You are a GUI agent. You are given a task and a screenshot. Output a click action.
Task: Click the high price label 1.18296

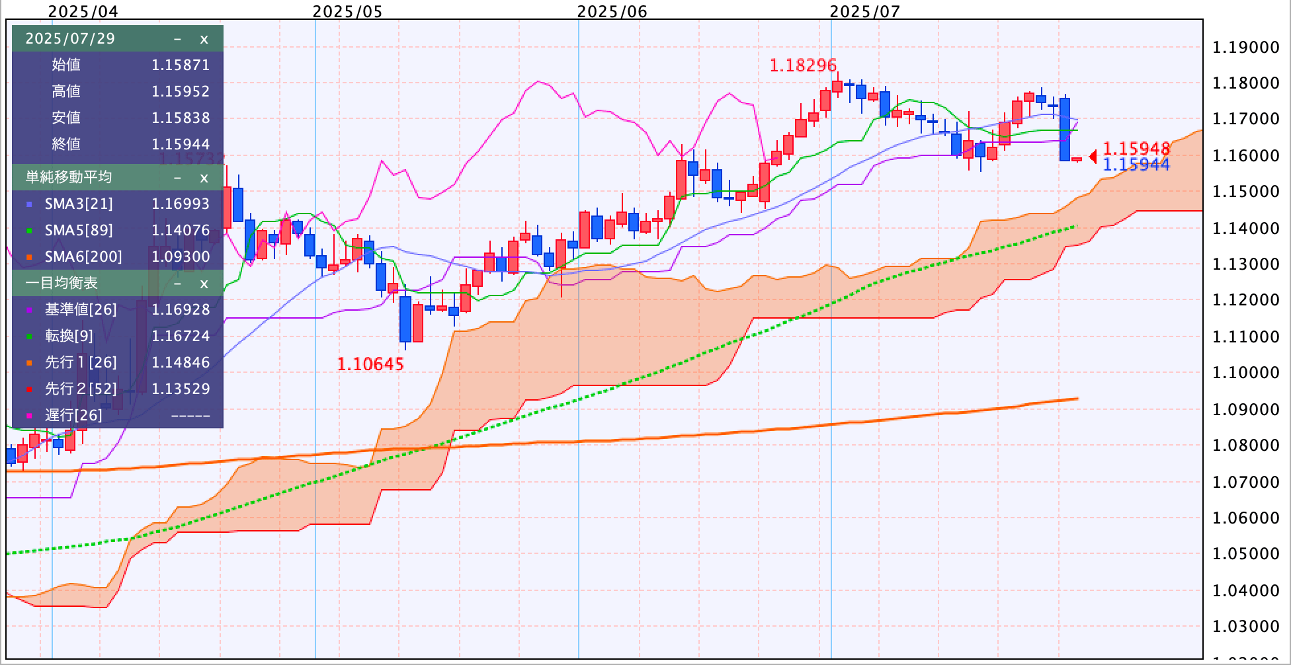pos(803,65)
